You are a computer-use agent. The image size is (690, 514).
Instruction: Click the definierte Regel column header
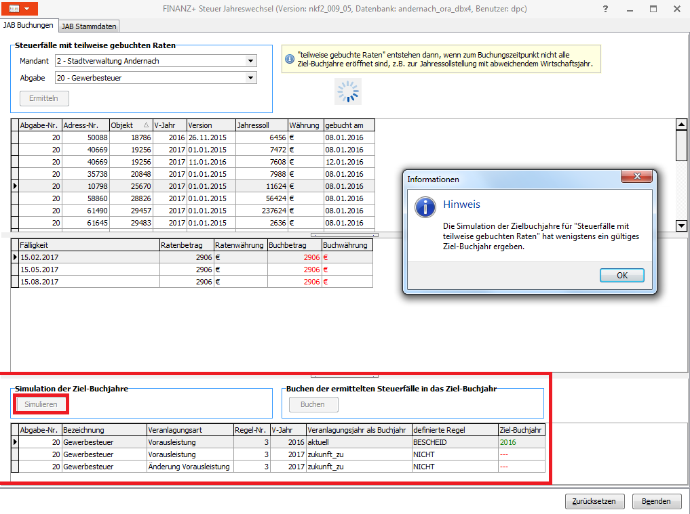tap(455, 430)
